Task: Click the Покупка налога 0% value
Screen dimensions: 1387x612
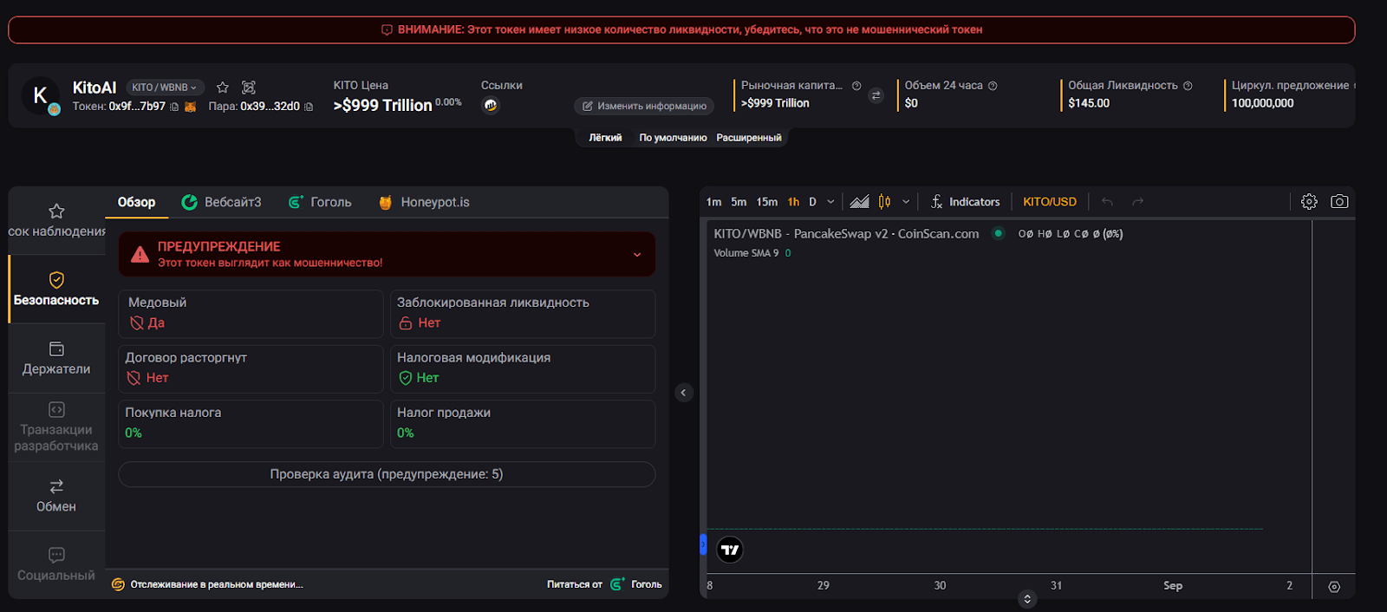Action: pos(133,433)
